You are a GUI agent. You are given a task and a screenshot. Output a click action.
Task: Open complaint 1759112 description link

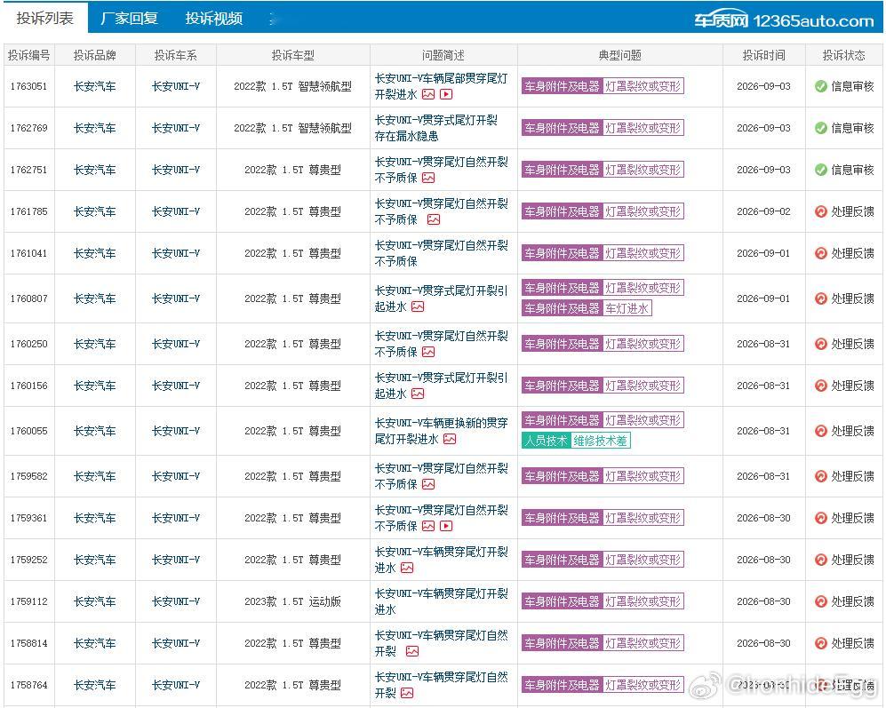point(442,601)
